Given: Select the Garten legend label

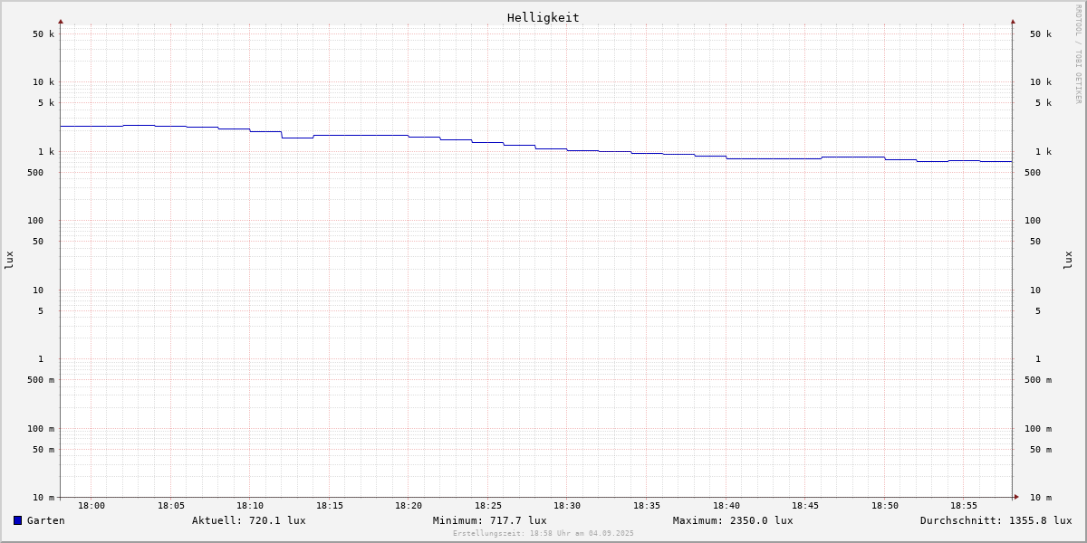Looking at the screenshot, I should pyautogui.click(x=45, y=520).
